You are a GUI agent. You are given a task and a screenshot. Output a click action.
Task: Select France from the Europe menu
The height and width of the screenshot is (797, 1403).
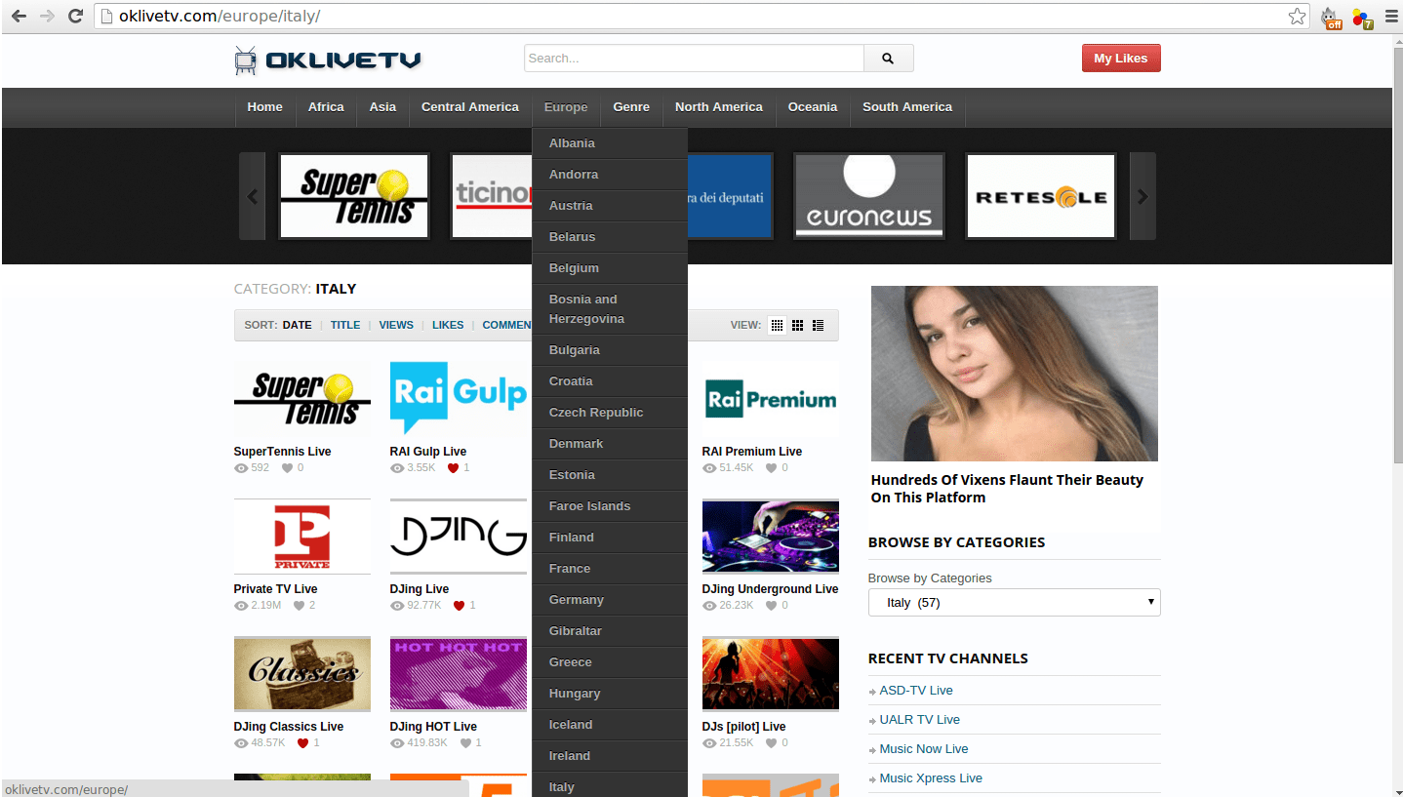click(610, 569)
